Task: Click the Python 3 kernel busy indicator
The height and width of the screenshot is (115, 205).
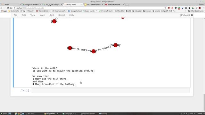Action: click(x=192, y=15)
